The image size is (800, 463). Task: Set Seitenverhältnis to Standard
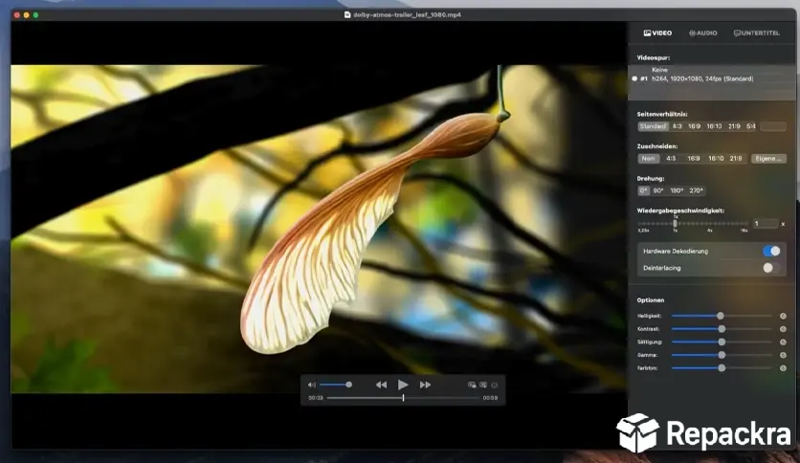tap(653, 126)
